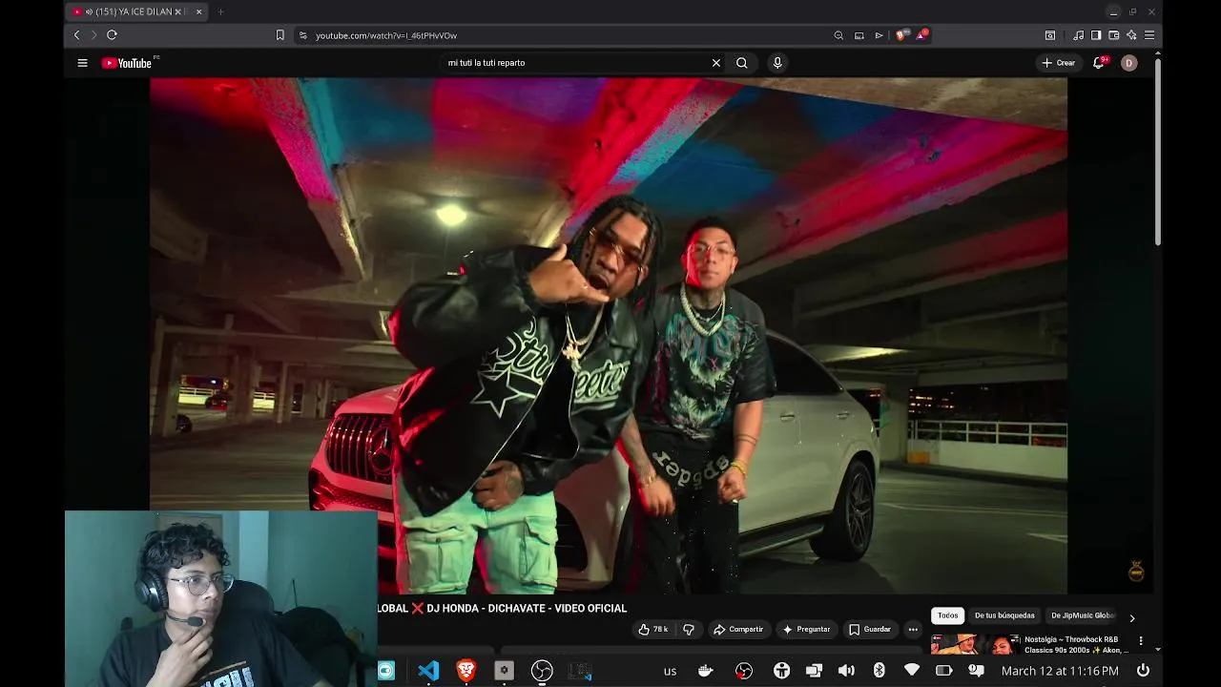Image resolution: width=1221 pixels, height=687 pixels.
Task: Open the account avatar menu
Action: (x=1128, y=63)
